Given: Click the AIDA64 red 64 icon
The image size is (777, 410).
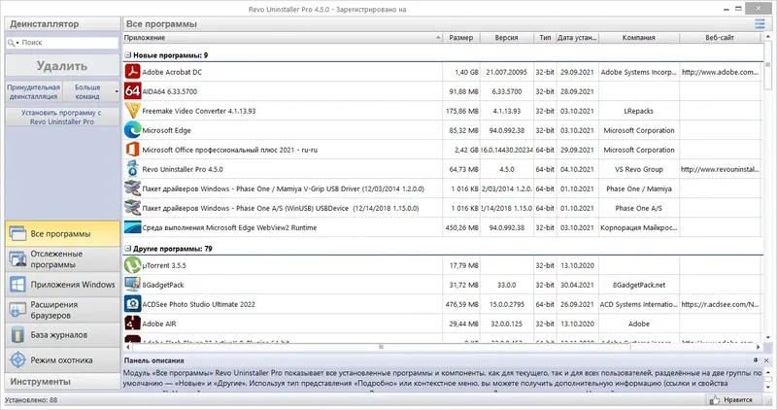Looking at the screenshot, I should [132, 91].
